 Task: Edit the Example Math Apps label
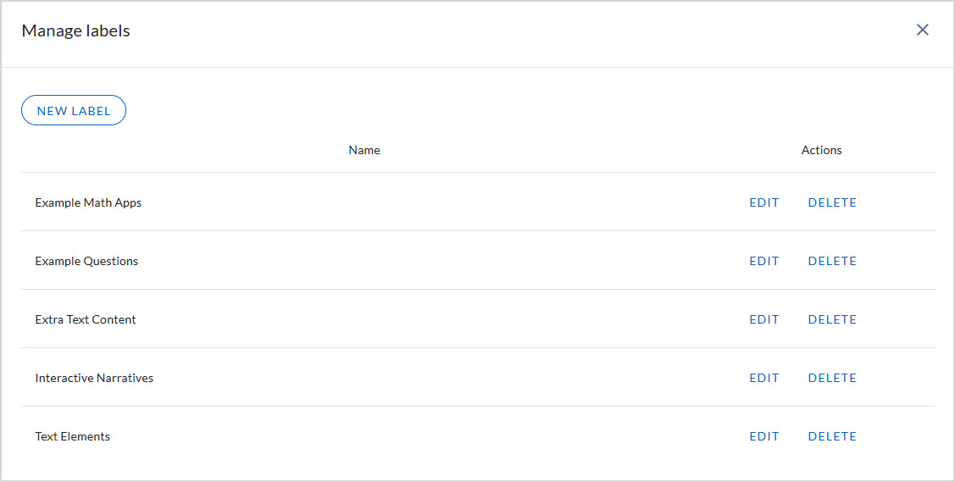click(x=763, y=203)
